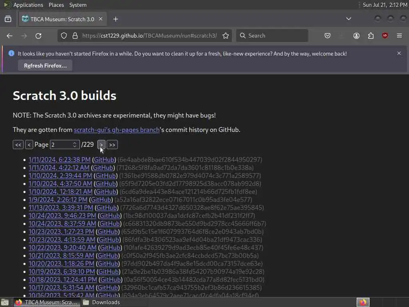409x307 pixels.
Task: Open build 11/13/2023, 3:39:31 PM
Action: 61,207
